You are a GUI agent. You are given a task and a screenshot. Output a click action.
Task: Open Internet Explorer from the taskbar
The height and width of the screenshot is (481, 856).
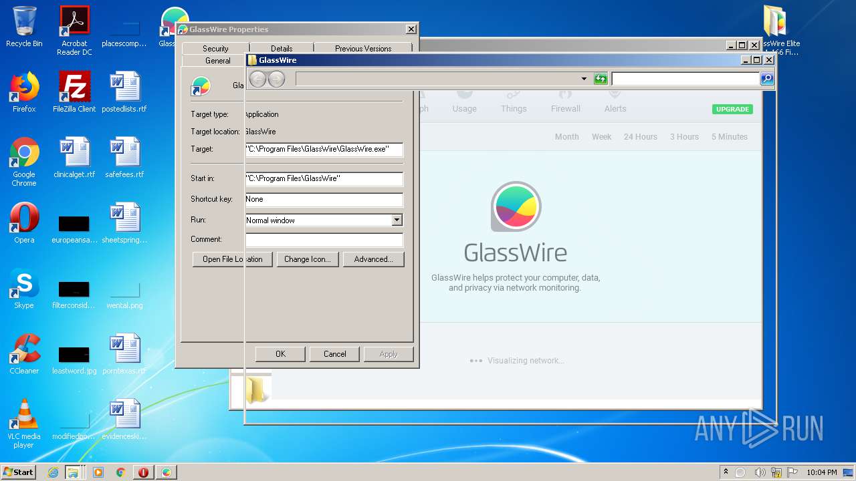[x=53, y=472]
